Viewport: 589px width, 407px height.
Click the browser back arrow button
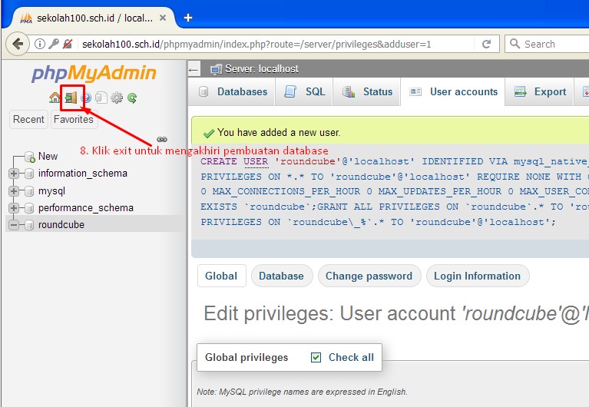click(x=17, y=44)
